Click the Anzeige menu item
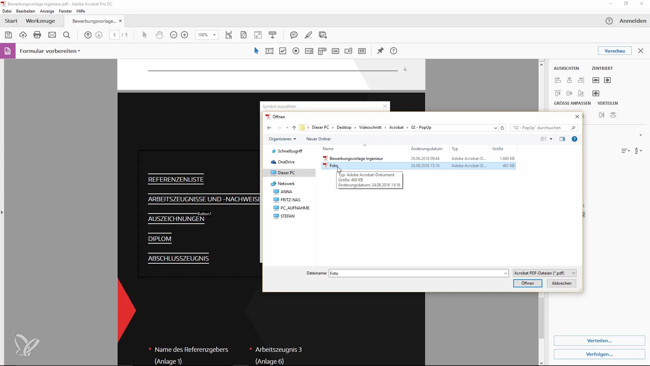Image resolution: width=650 pixels, height=366 pixels. pos(47,11)
